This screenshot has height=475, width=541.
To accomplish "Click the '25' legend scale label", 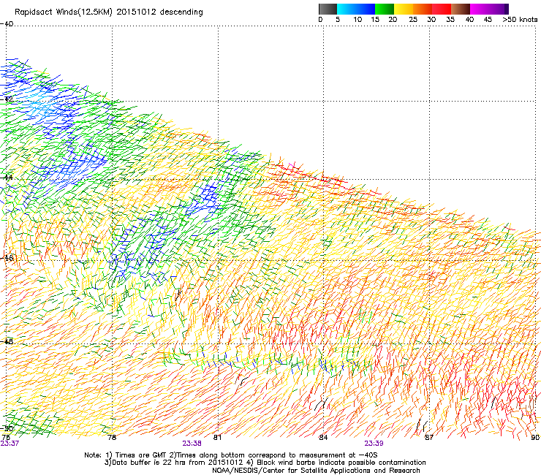I will (413, 20).
